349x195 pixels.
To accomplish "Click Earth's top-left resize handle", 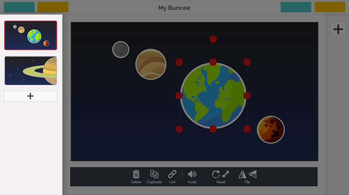I will click(179, 62).
